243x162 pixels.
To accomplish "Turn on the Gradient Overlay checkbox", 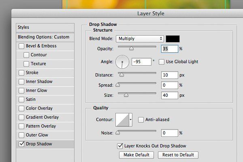I will [21, 117].
